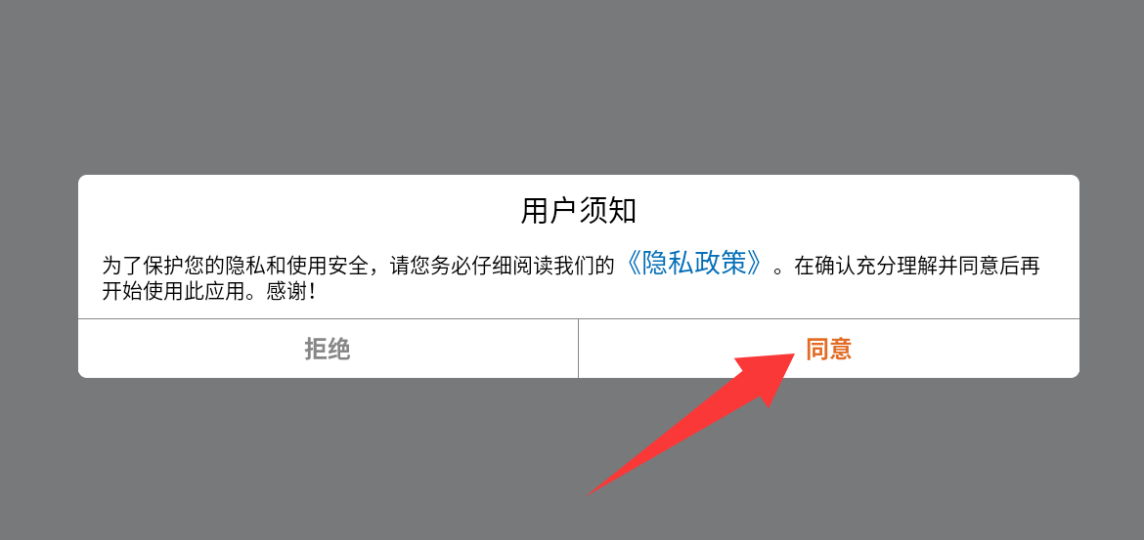
Task: Click the 用户须知 dialog title
Action: (x=579, y=211)
